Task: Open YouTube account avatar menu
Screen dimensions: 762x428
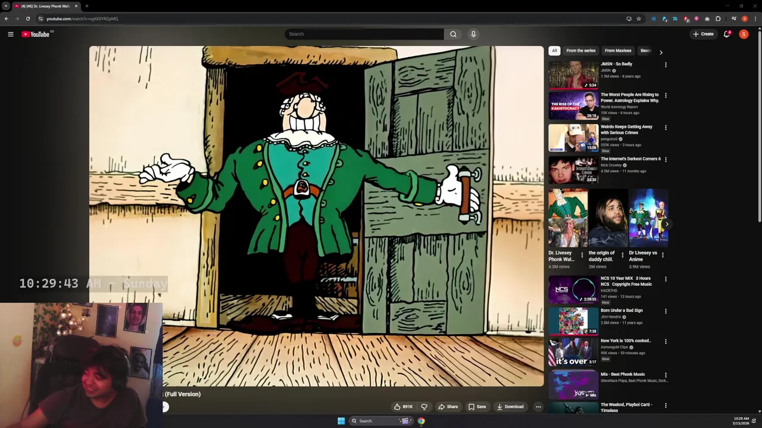Action: point(744,34)
